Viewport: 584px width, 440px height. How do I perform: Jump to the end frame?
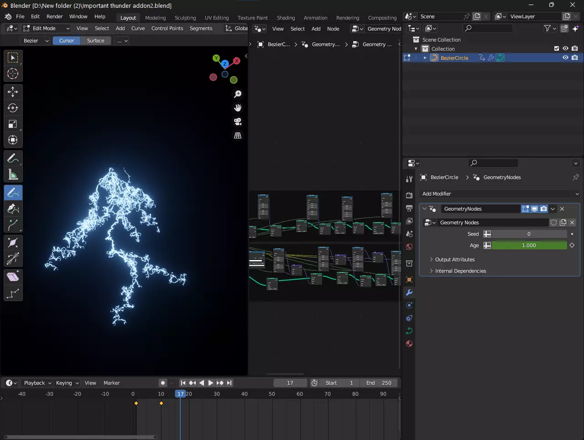pyautogui.click(x=229, y=383)
